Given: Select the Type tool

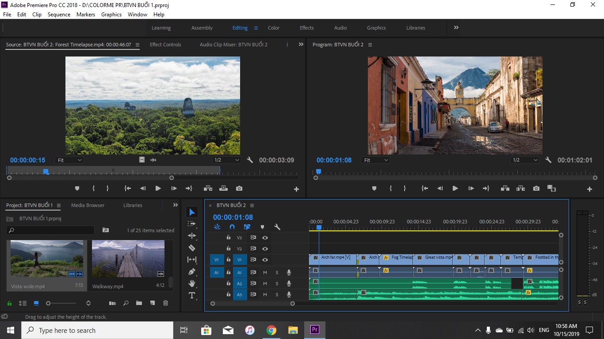Looking at the screenshot, I should point(192,295).
